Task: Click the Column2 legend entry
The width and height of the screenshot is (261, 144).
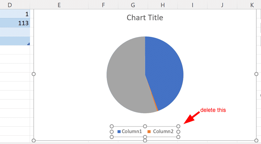Action: click(163, 131)
